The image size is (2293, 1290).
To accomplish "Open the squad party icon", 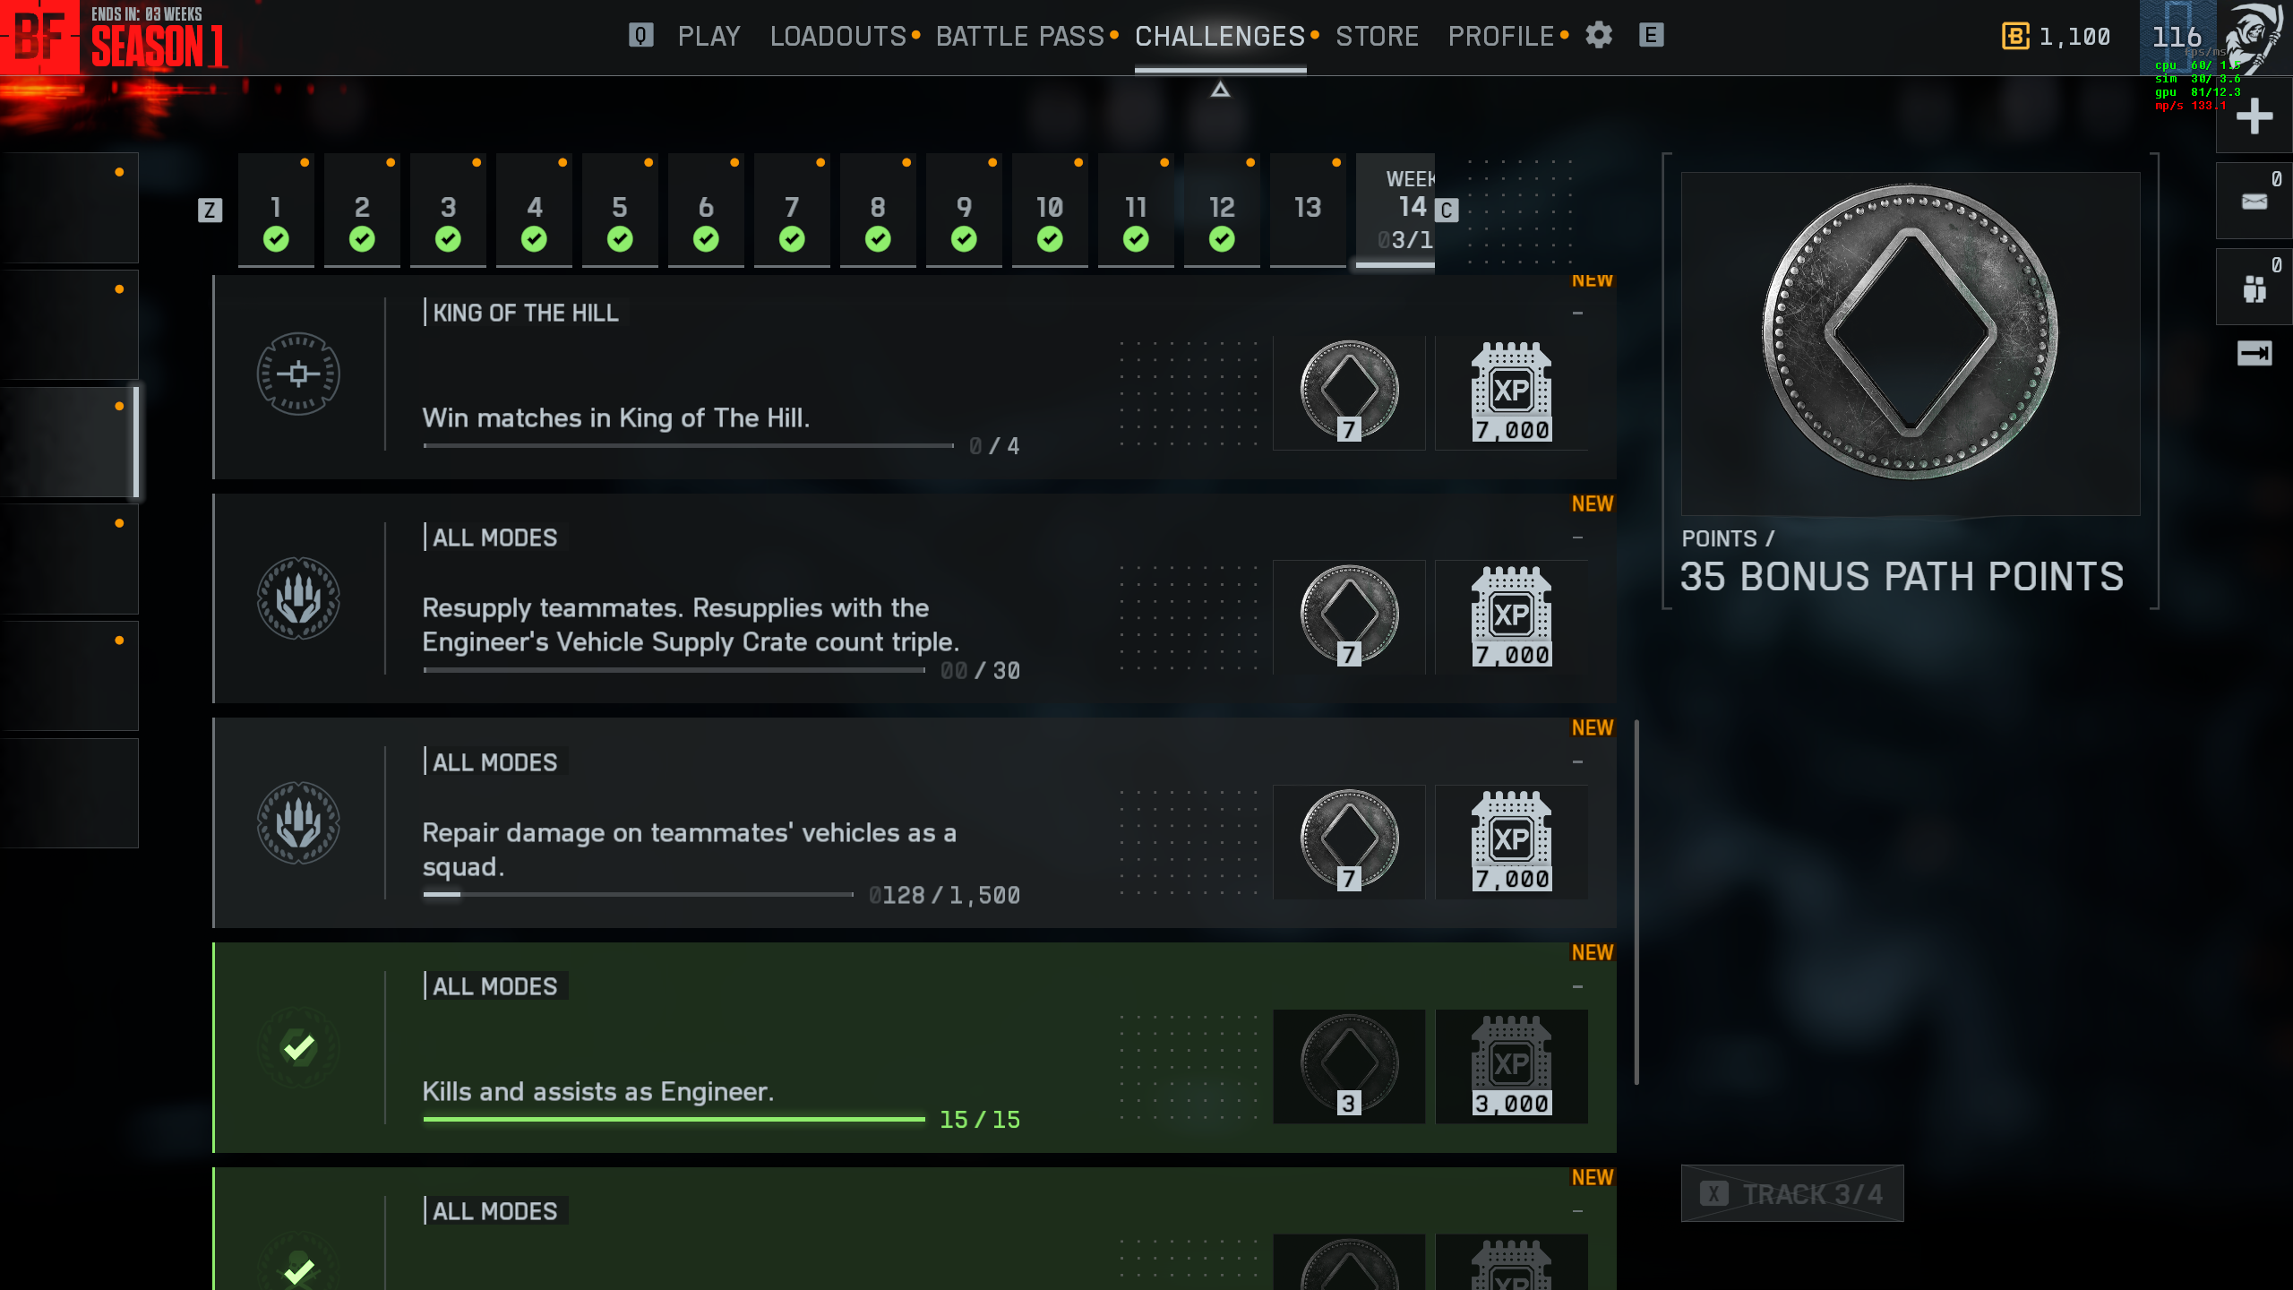I will click(x=2254, y=288).
